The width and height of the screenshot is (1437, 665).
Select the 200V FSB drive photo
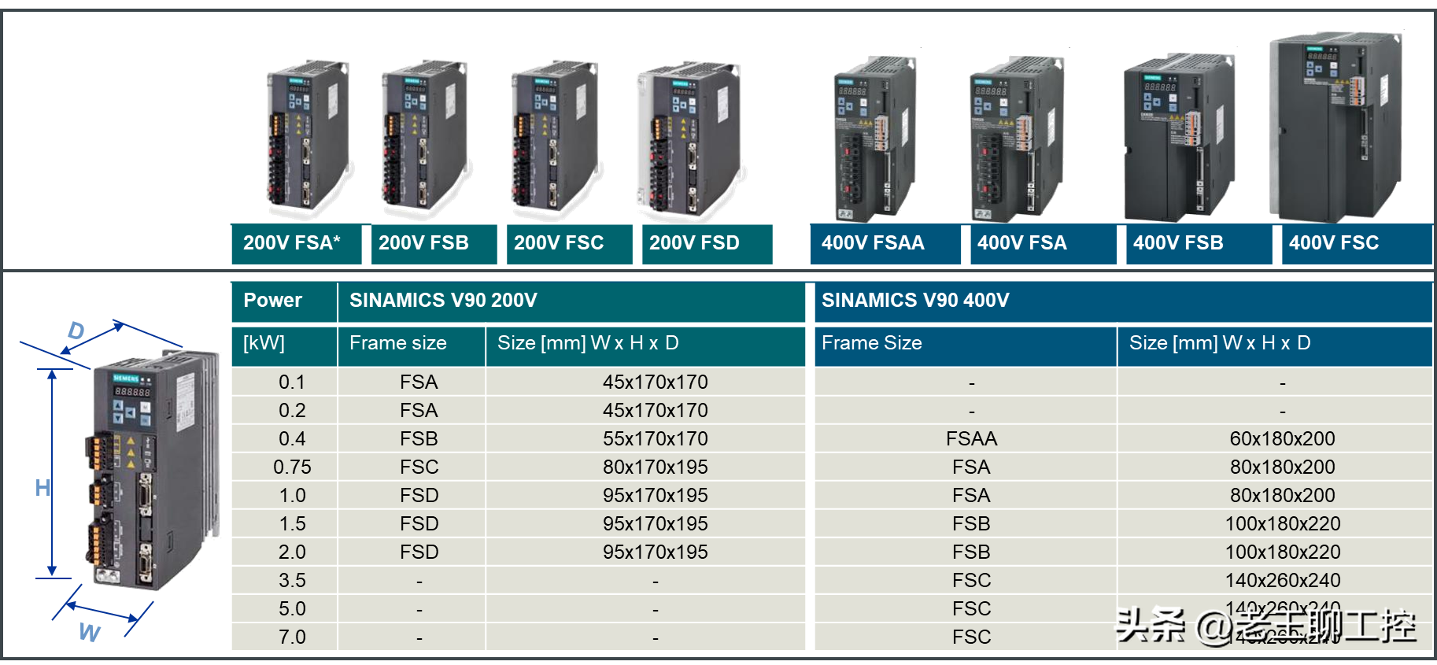[x=426, y=139]
